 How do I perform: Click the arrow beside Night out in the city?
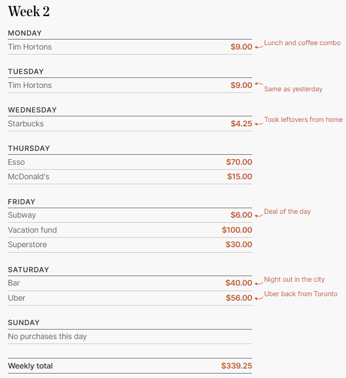259,283
